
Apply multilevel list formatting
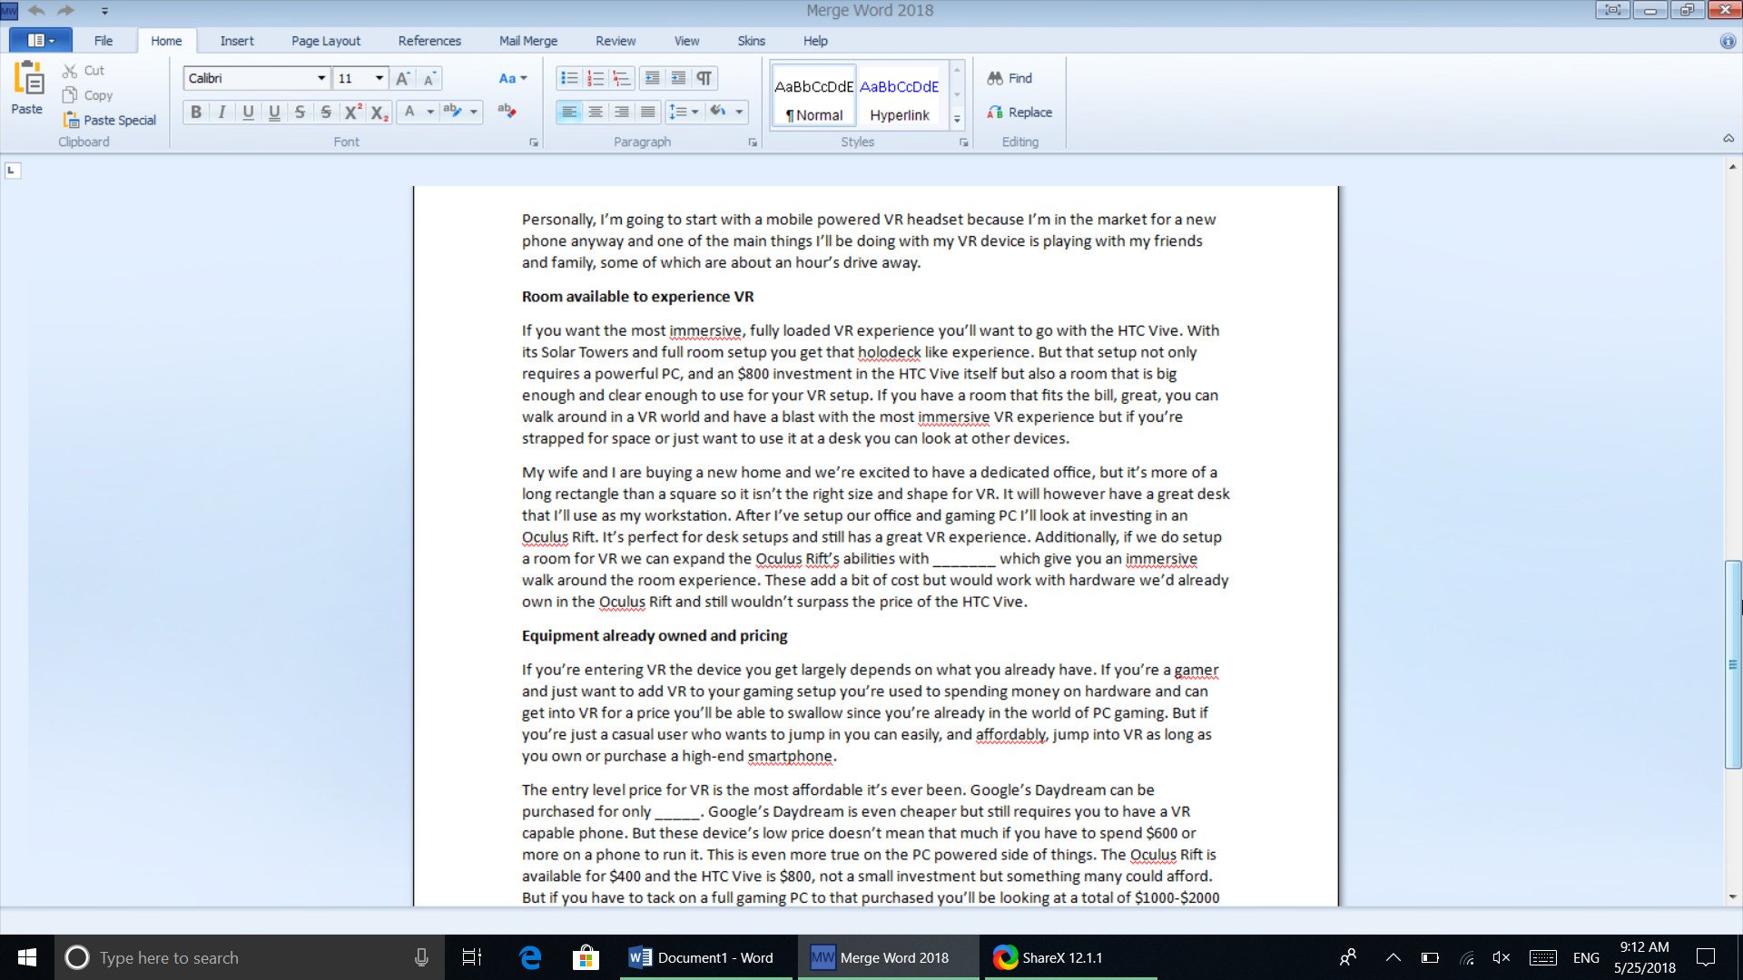pos(622,79)
